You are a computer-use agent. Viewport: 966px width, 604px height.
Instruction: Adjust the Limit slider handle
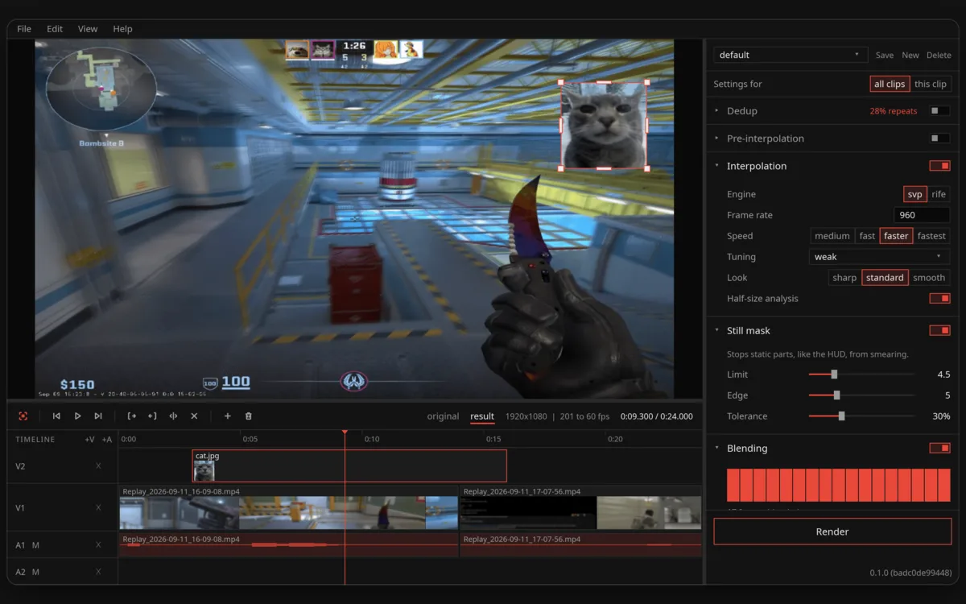coord(834,374)
